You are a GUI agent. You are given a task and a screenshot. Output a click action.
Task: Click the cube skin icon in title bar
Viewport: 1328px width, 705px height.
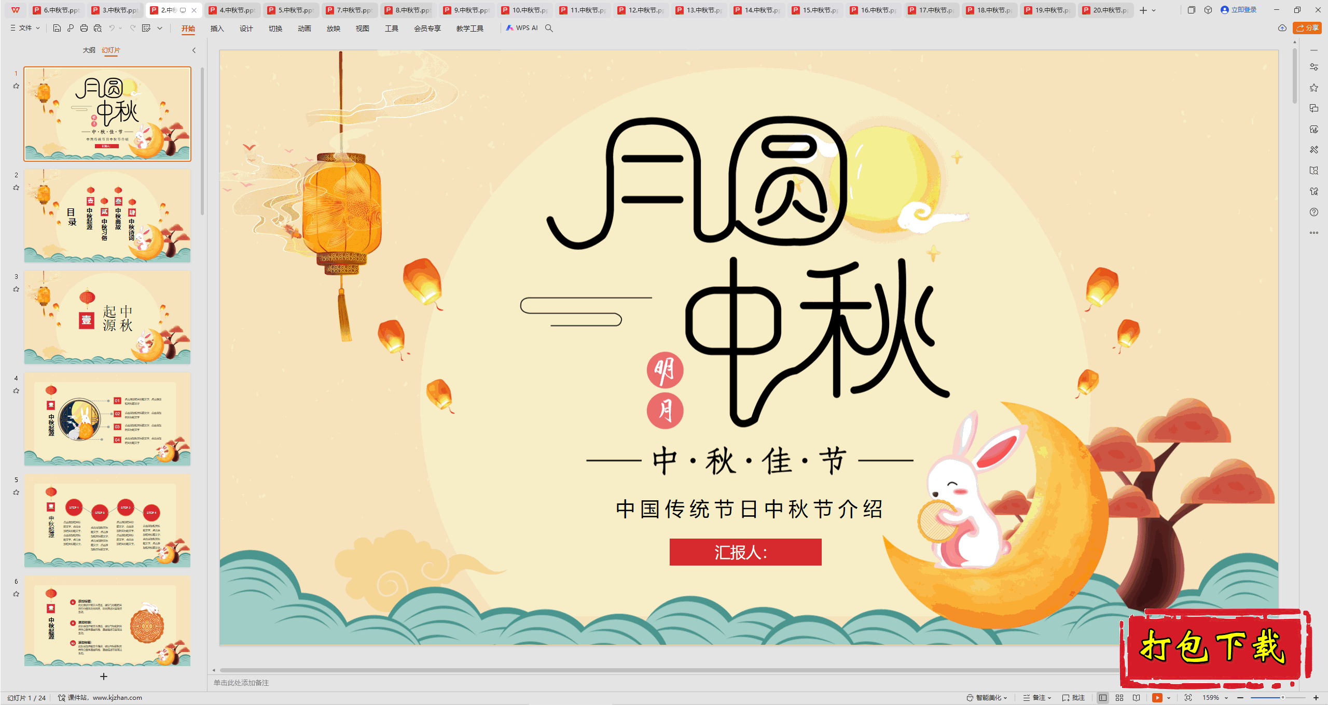coord(1208,10)
